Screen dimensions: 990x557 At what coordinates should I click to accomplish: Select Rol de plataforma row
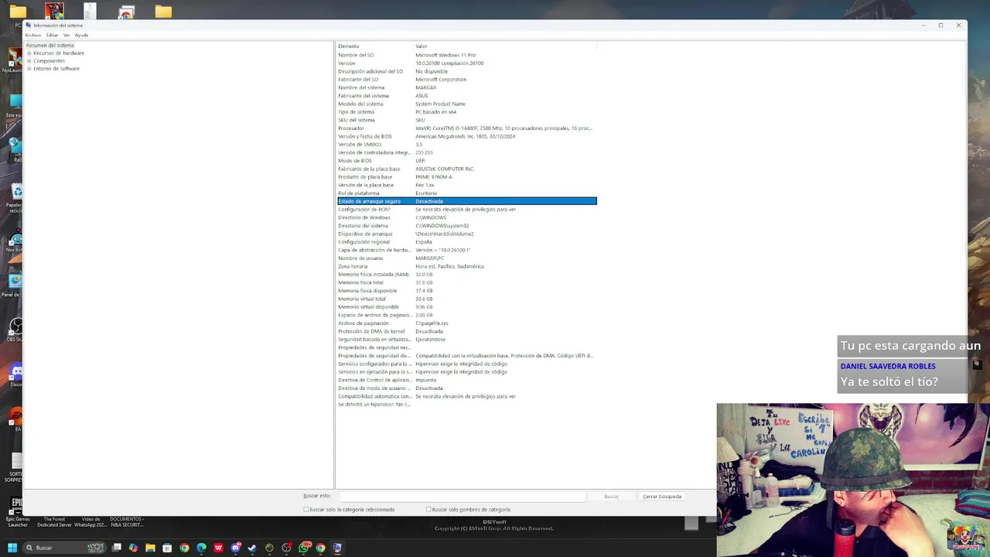467,193
